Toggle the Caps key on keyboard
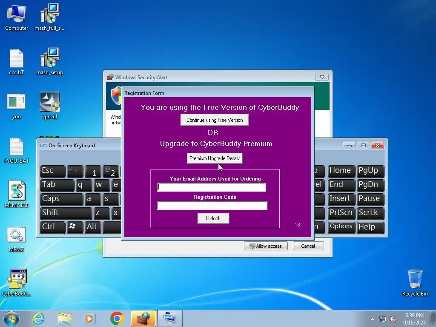The image size is (436, 327). pos(62,199)
